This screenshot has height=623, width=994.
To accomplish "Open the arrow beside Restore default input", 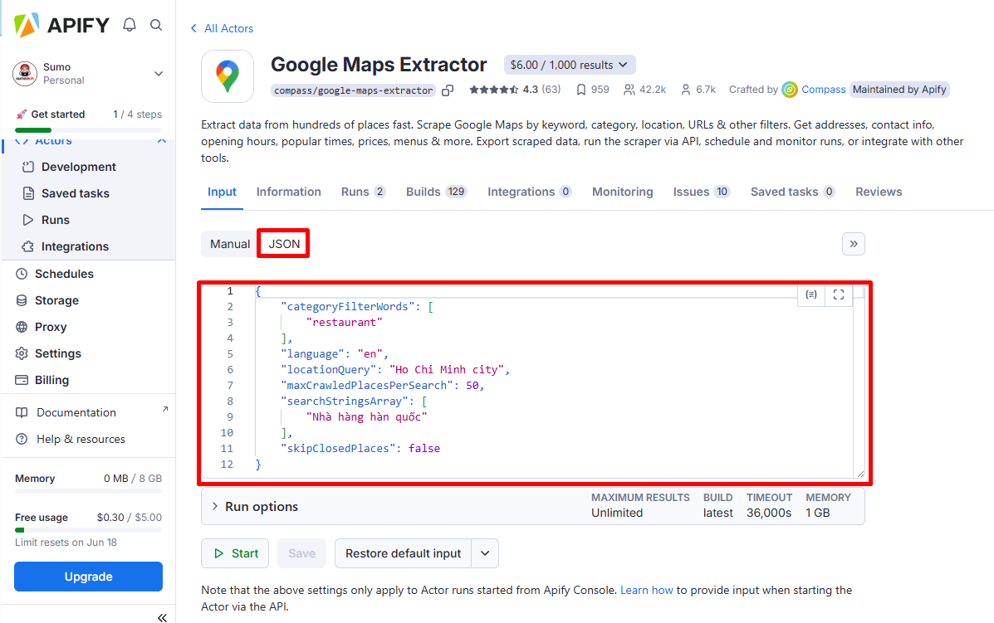I will (x=485, y=553).
